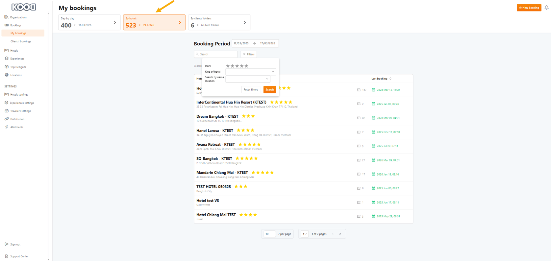Open the Search by name, location dropdown
This screenshot has height=261, width=551.
point(248,79)
